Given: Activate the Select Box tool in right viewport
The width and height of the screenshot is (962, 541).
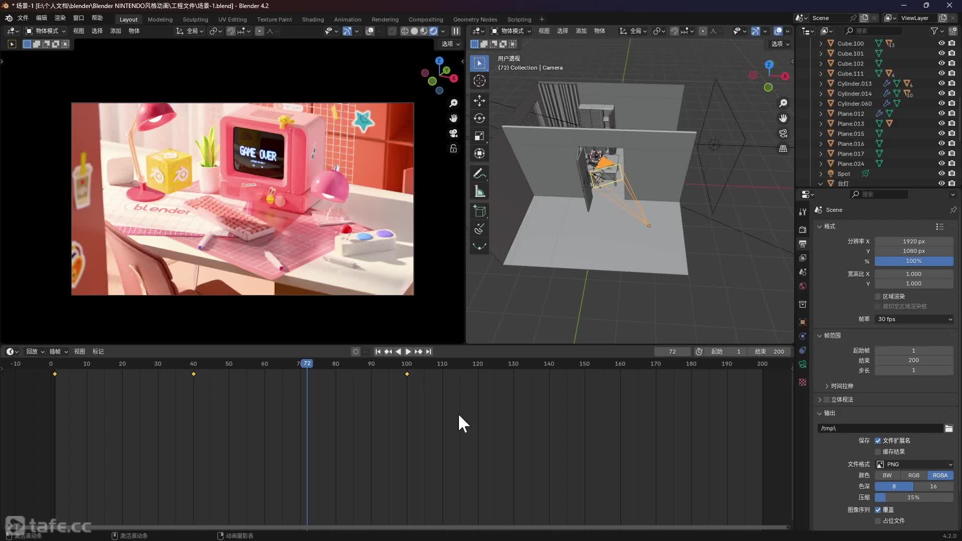Looking at the screenshot, I should [479, 63].
